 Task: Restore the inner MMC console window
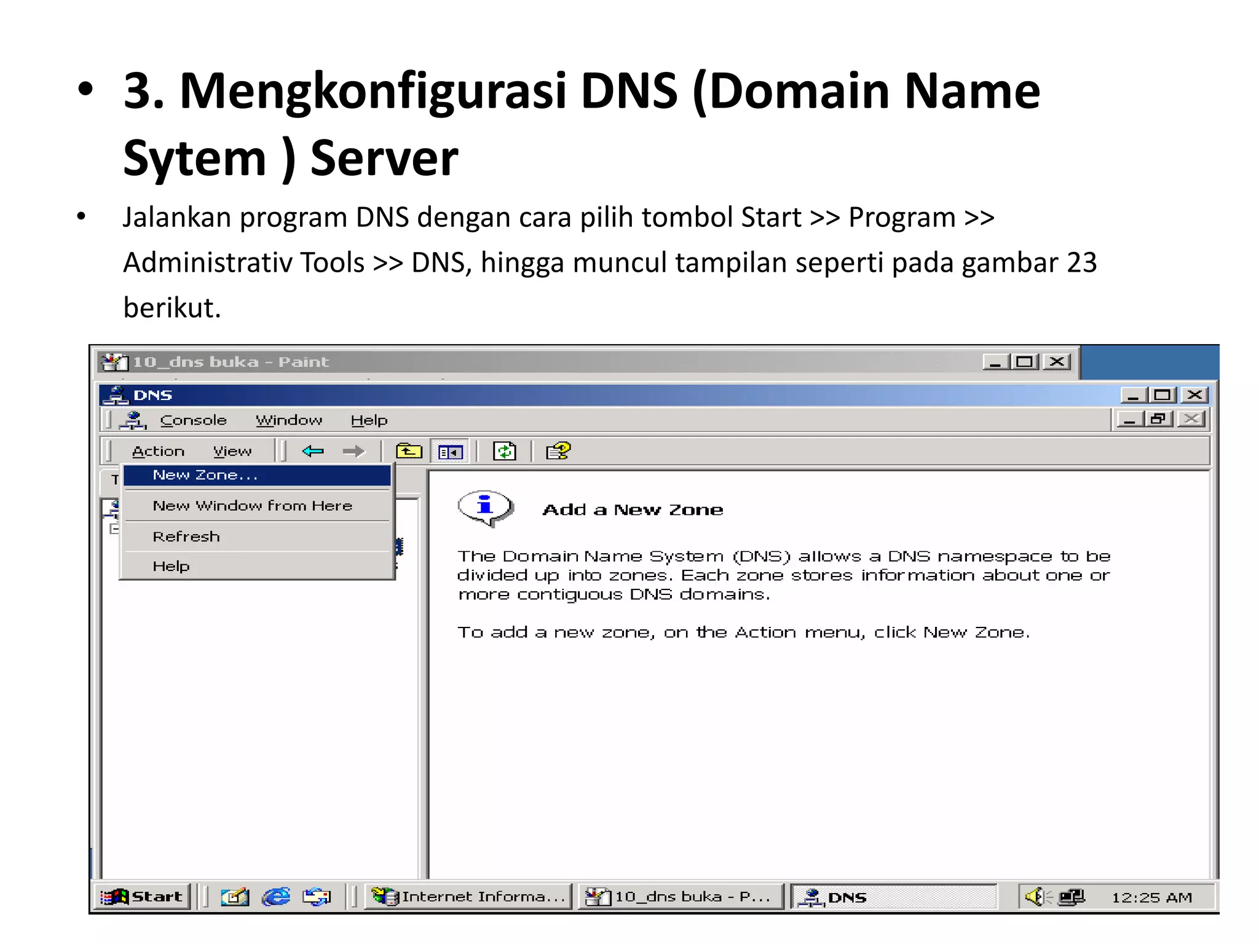tap(1158, 420)
